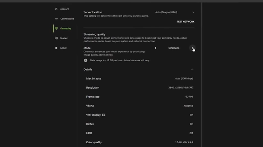This screenshot has height=147, width=263.
Task: Collapse the Details section chevron
Action: tap(192, 69)
